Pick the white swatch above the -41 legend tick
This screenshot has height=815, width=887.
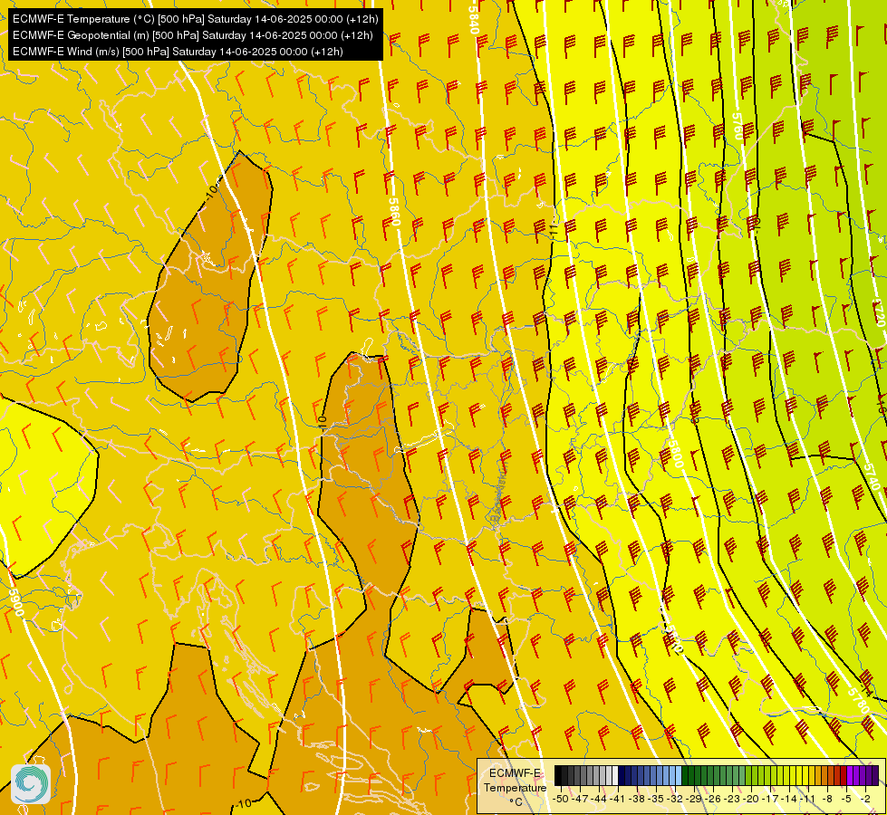(615, 775)
